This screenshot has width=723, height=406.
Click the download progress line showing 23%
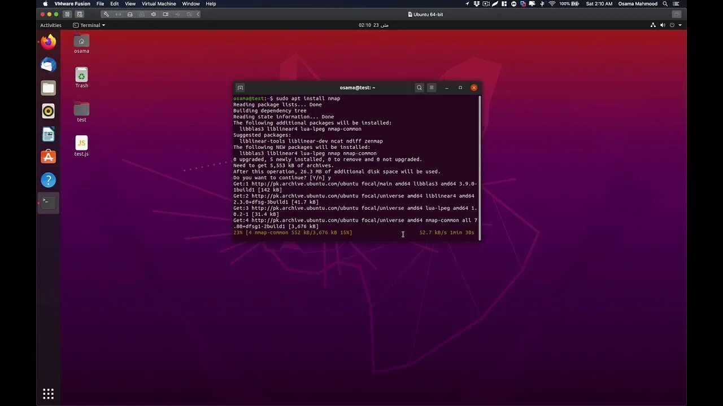tap(354, 232)
